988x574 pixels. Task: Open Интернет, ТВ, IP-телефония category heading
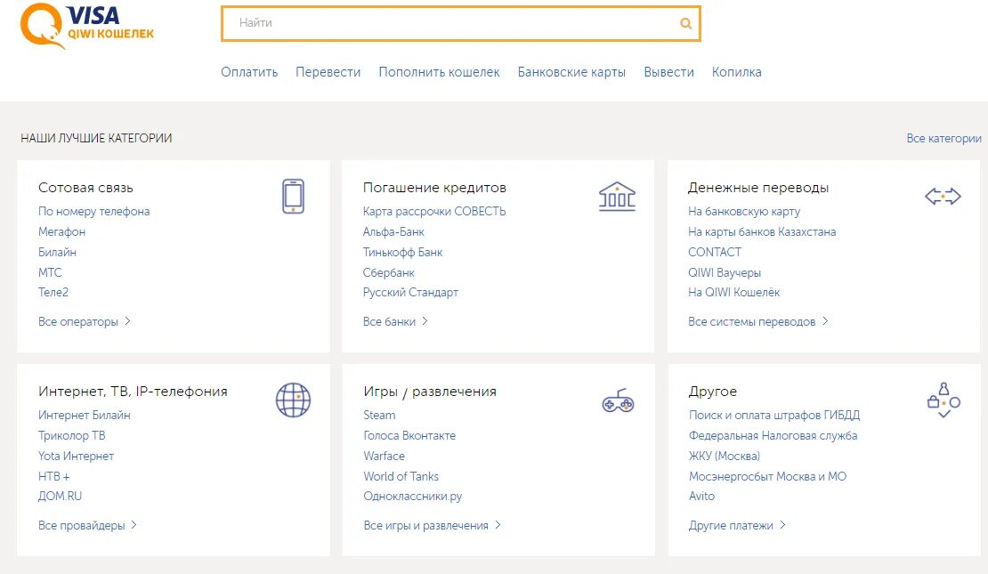click(133, 392)
